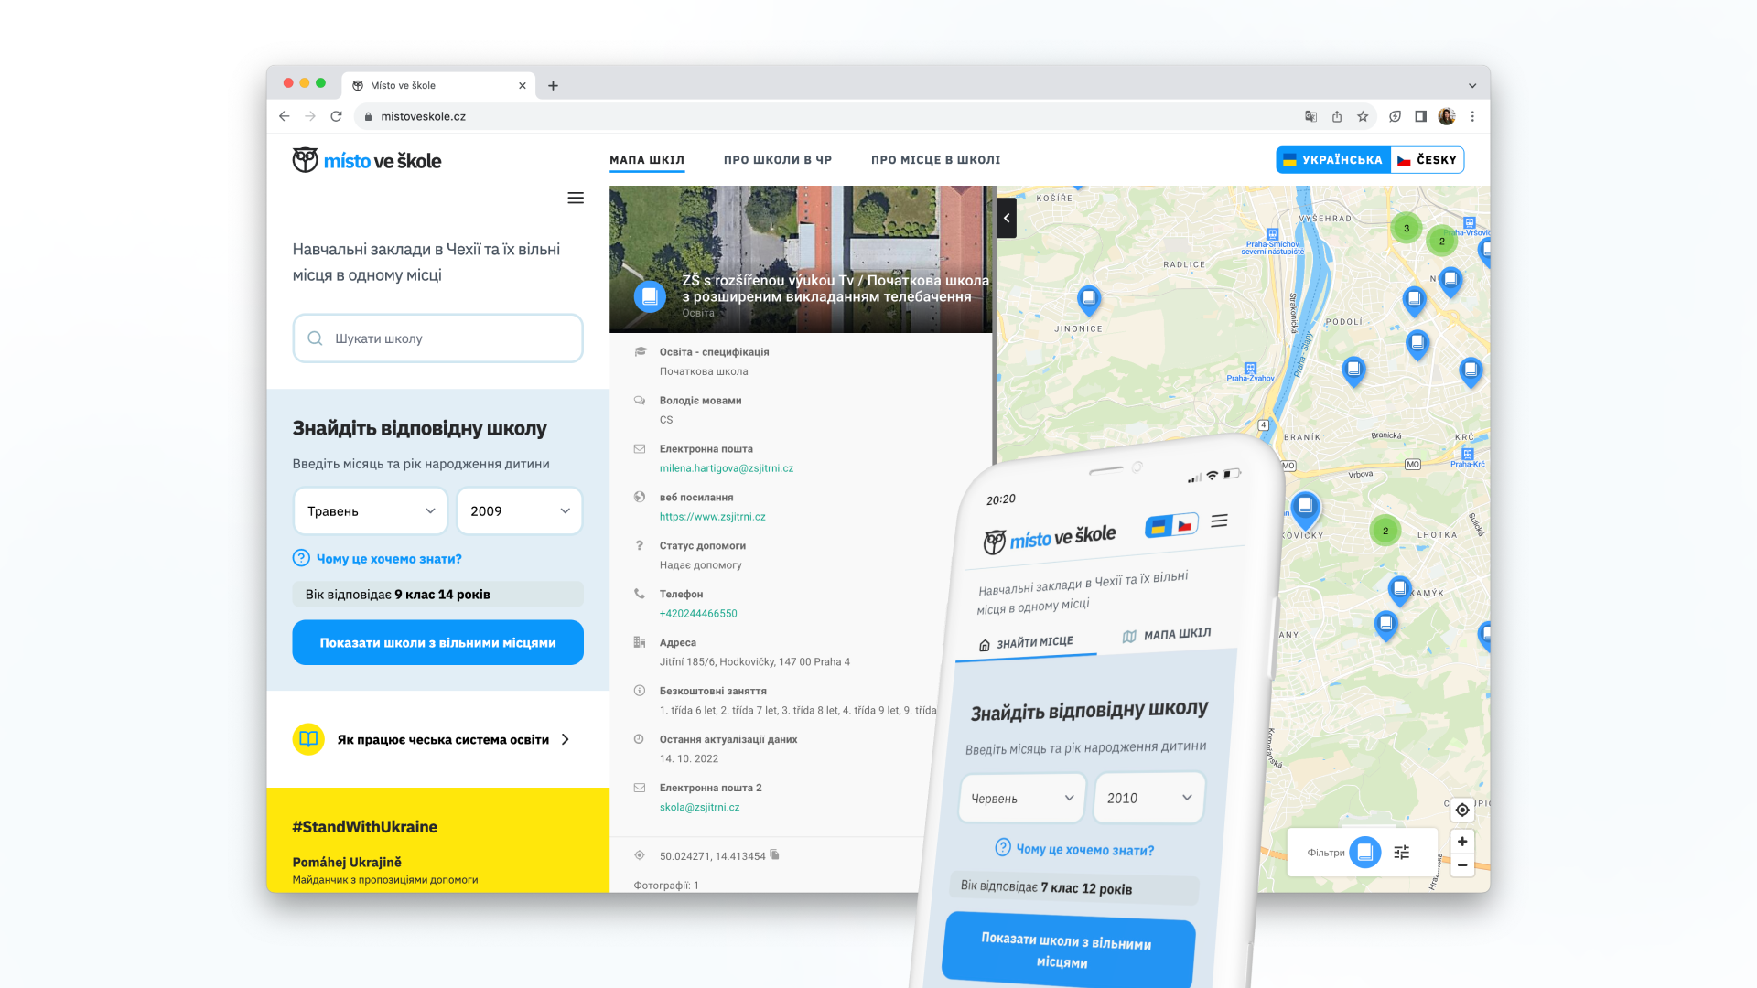This screenshot has width=1757, height=988.
Task: Click email milena.hartigova@zsjitrni.cz
Action: [727, 468]
